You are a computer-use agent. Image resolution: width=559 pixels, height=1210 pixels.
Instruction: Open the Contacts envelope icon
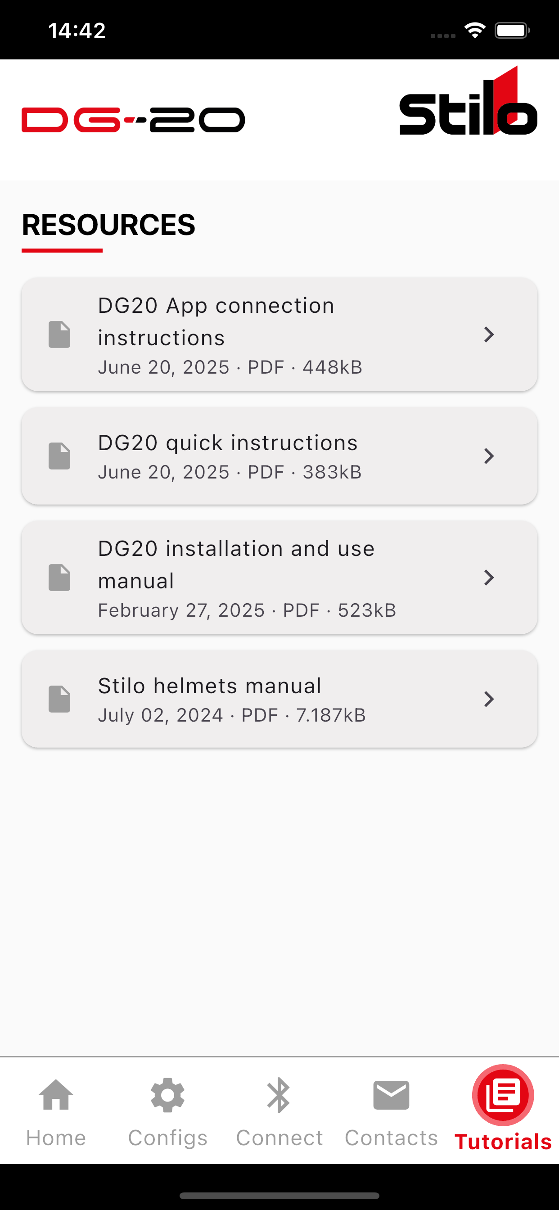click(391, 1095)
